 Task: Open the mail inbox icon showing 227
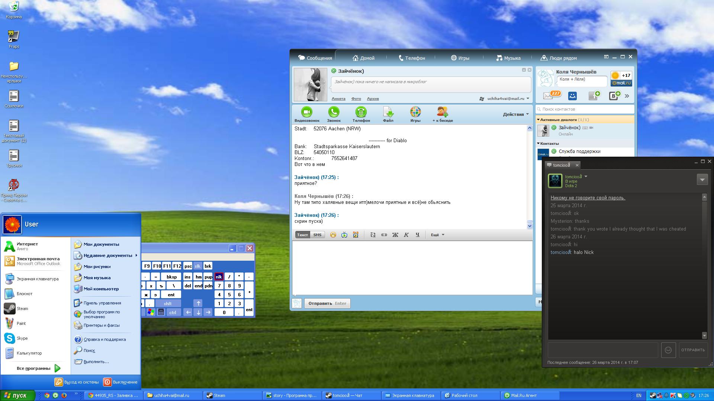549,96
